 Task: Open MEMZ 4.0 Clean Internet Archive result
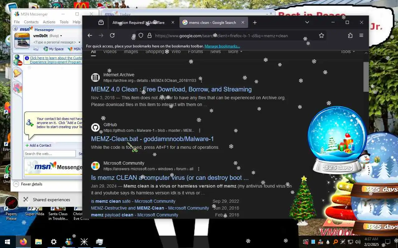(x=171, y=89)
